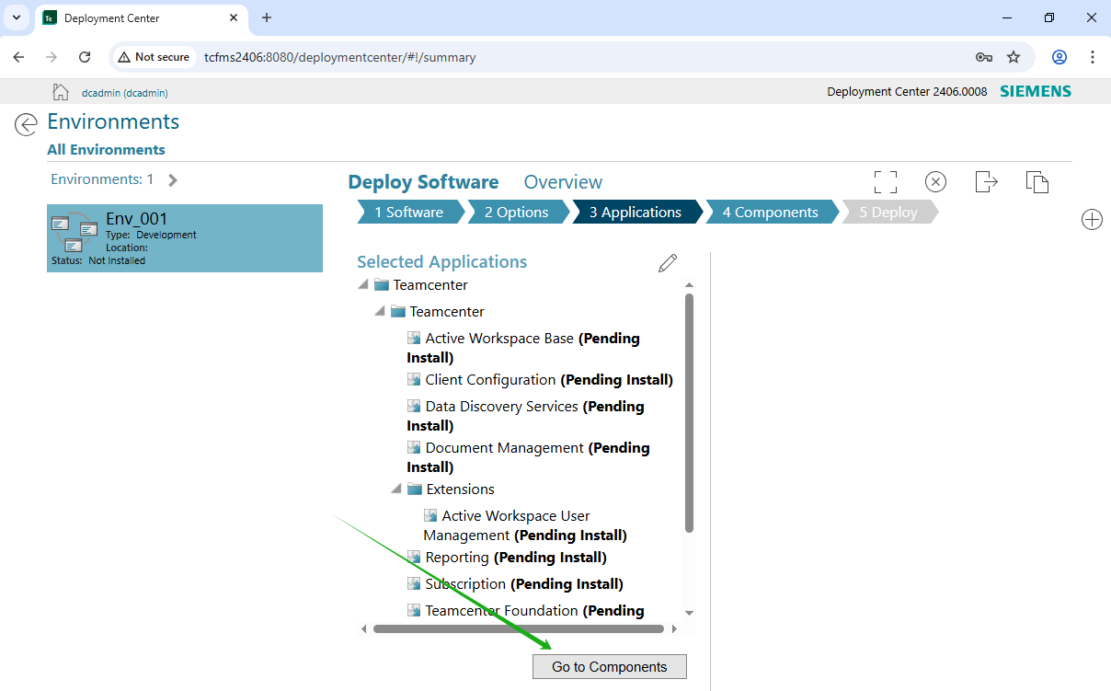Screen dimensions: 1111x691
Task: Collapse the top-level Teamcenter tree node
Action: pyautogui.click(x=363, y=284)
